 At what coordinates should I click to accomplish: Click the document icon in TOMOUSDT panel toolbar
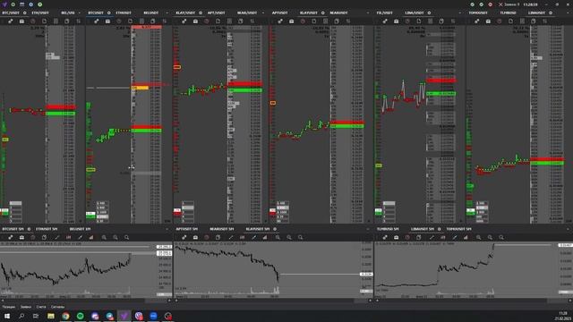[x=510, y=21]
